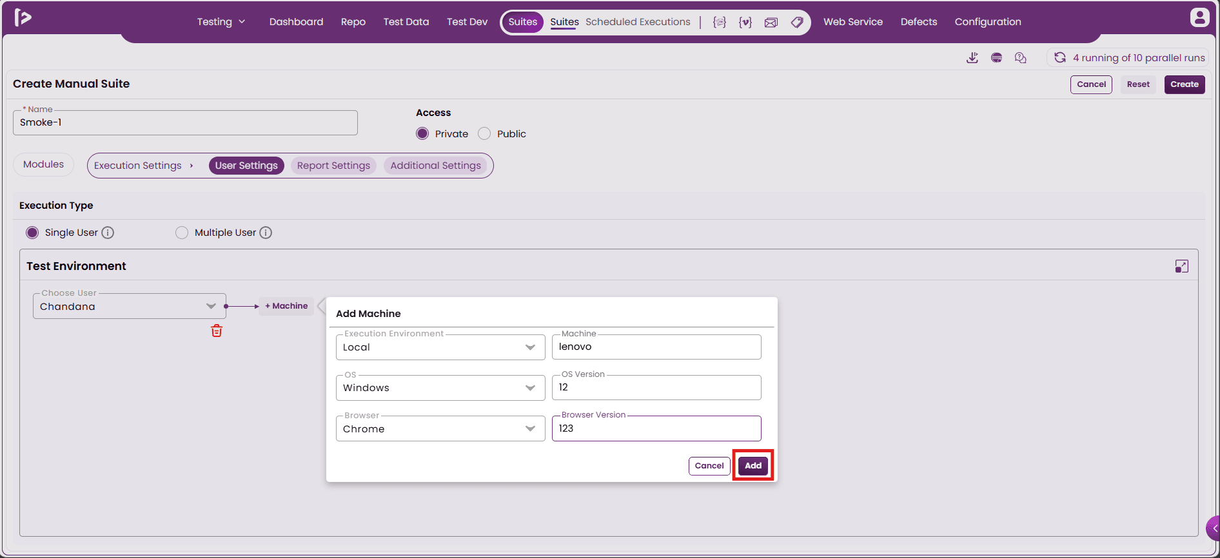Screen dimensions: 1220x558
Task: Refresh the parallel runs status
Action: coord(1060,58)
